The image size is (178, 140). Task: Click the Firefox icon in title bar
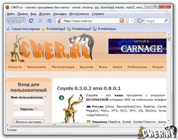point(8,7)
